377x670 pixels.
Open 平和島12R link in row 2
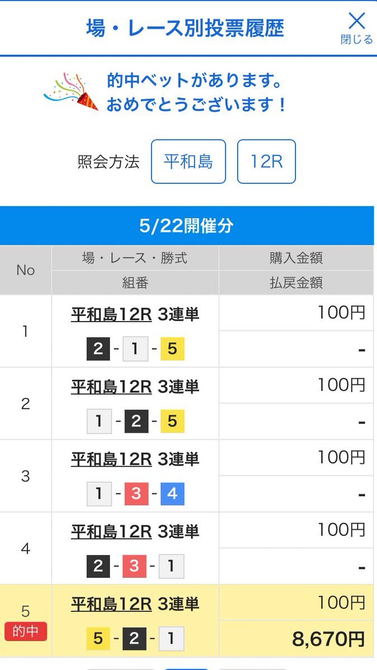[x=112, y=387]
